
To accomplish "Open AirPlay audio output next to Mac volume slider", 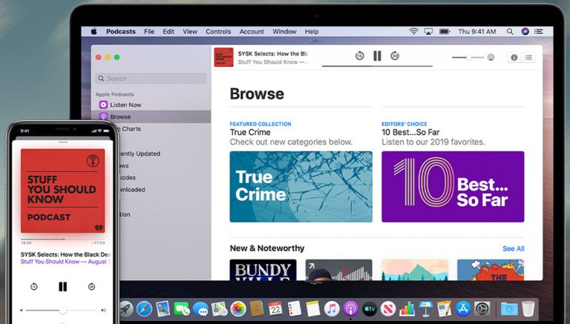I will [491, 57].
